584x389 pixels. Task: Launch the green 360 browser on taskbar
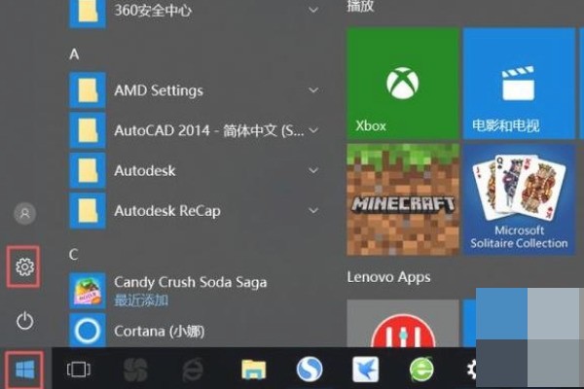point(421,370)
